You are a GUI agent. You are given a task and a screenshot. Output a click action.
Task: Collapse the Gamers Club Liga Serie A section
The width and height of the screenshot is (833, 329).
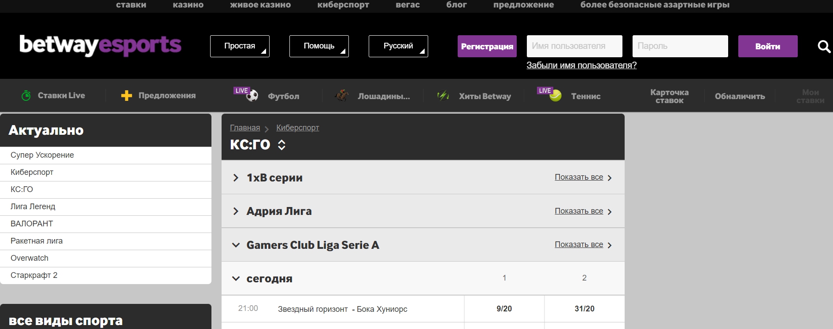(235, 245)
